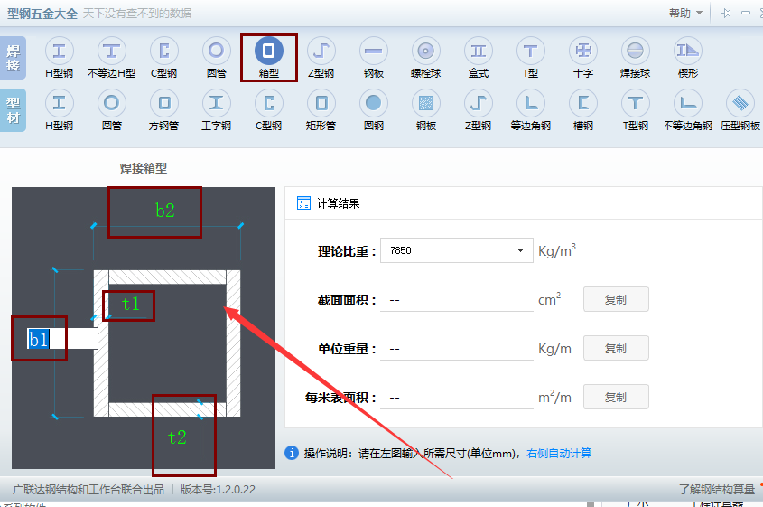Click 单位重量 result field

click(x=456, y=349)
